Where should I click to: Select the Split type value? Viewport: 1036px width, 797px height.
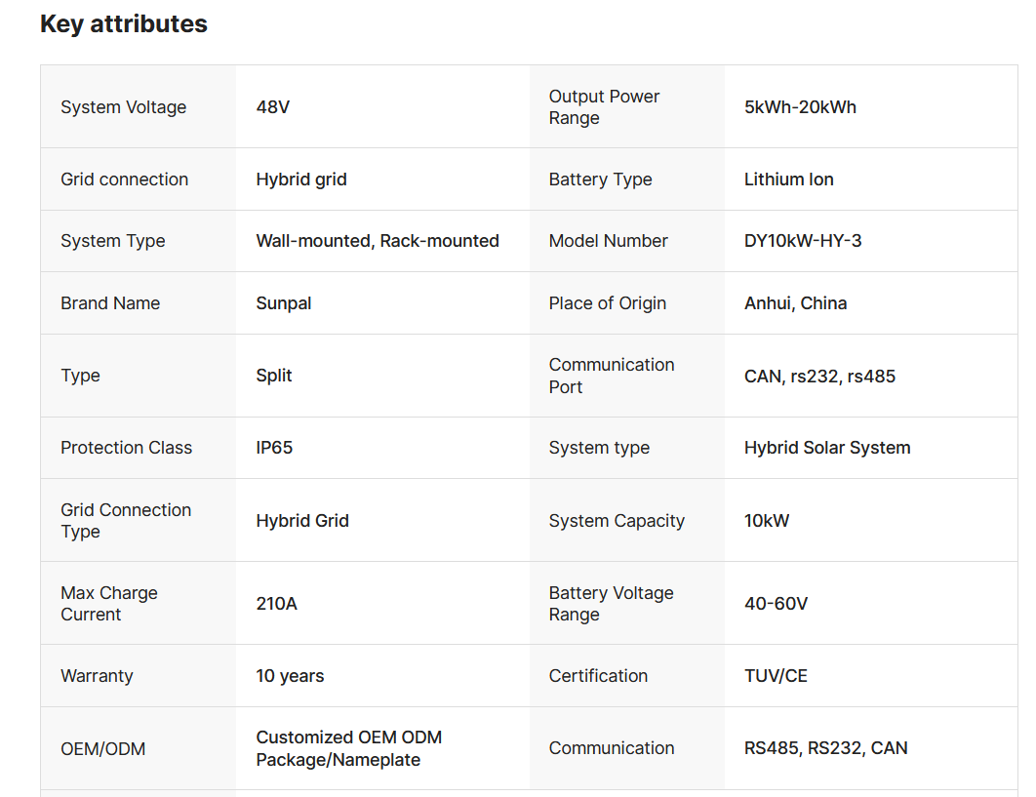pos(274,376)
